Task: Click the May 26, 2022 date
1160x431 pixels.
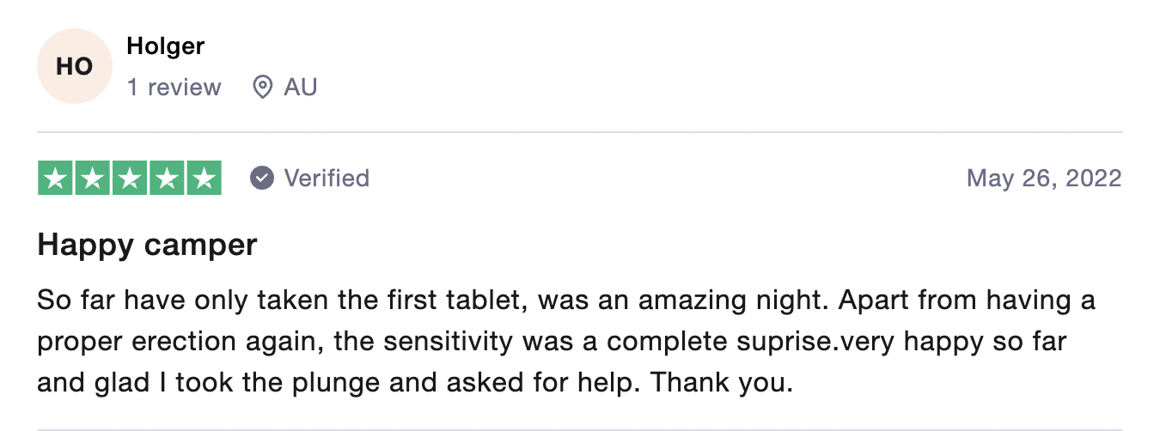Action: coord(1044,178)
